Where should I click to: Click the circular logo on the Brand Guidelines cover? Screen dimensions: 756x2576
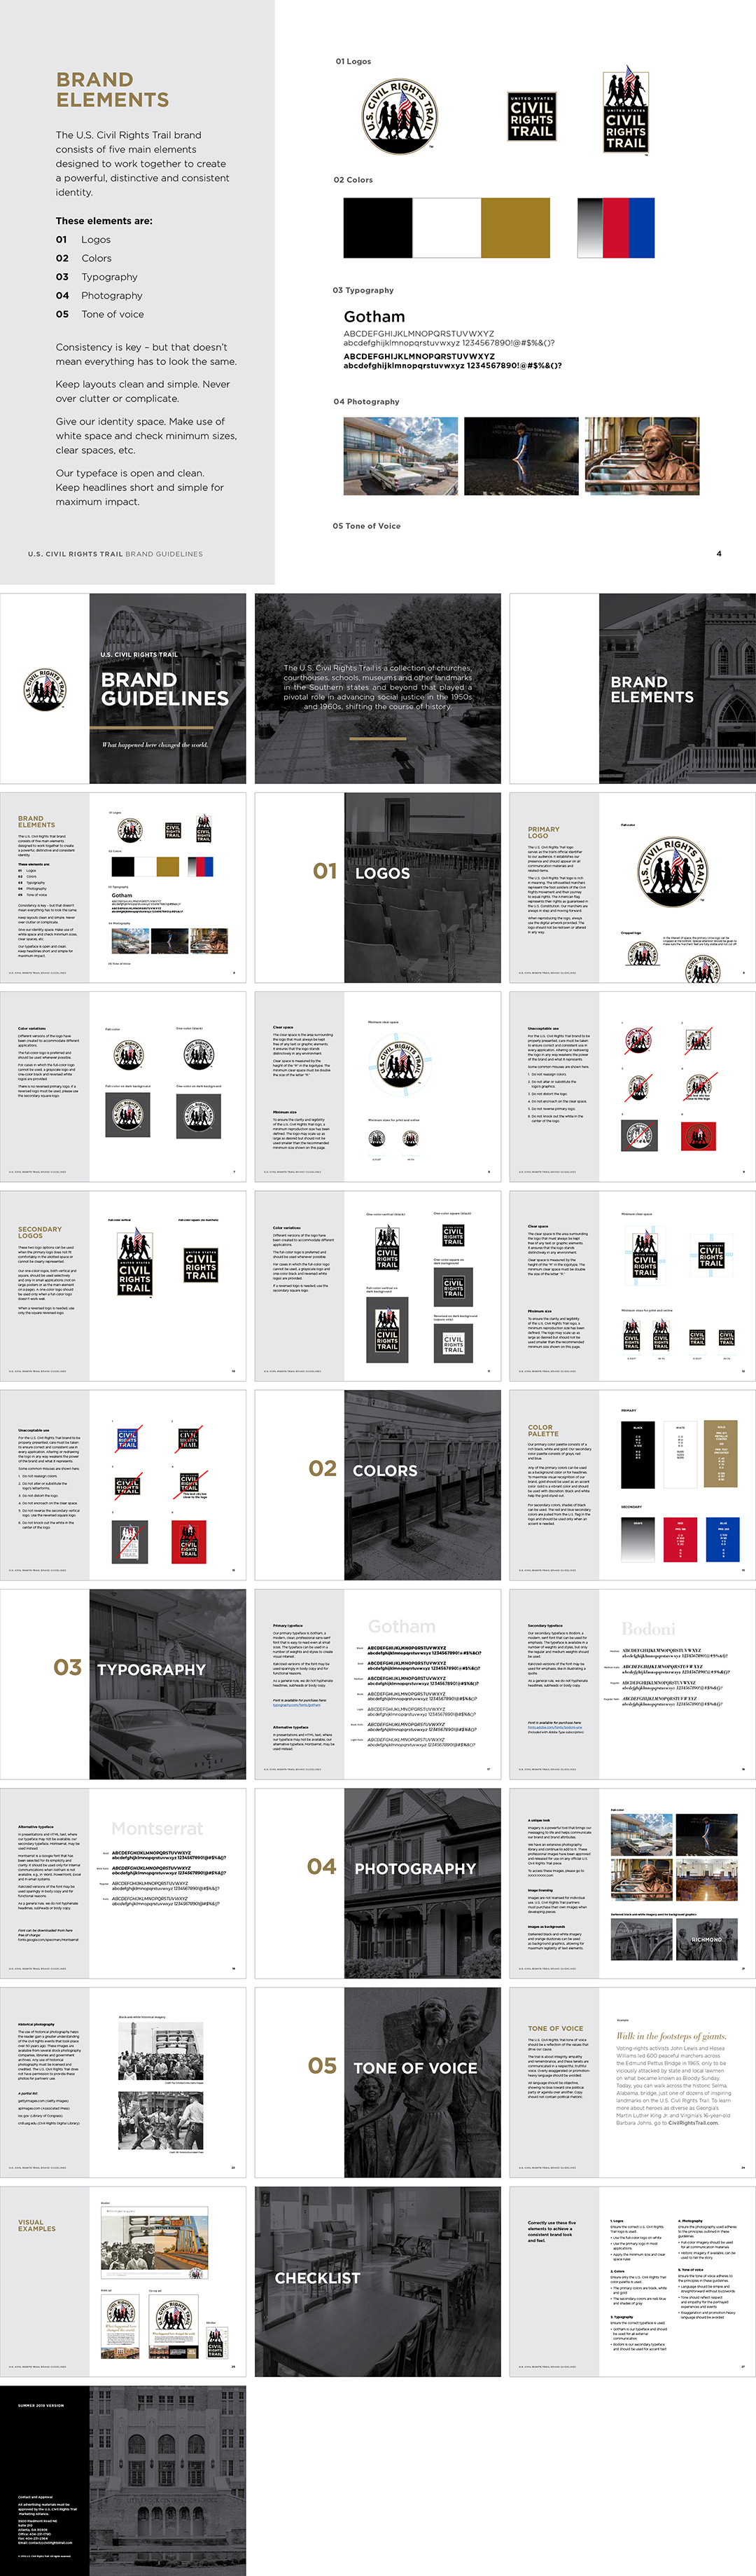pyautogui.click(x=45, y=689)
